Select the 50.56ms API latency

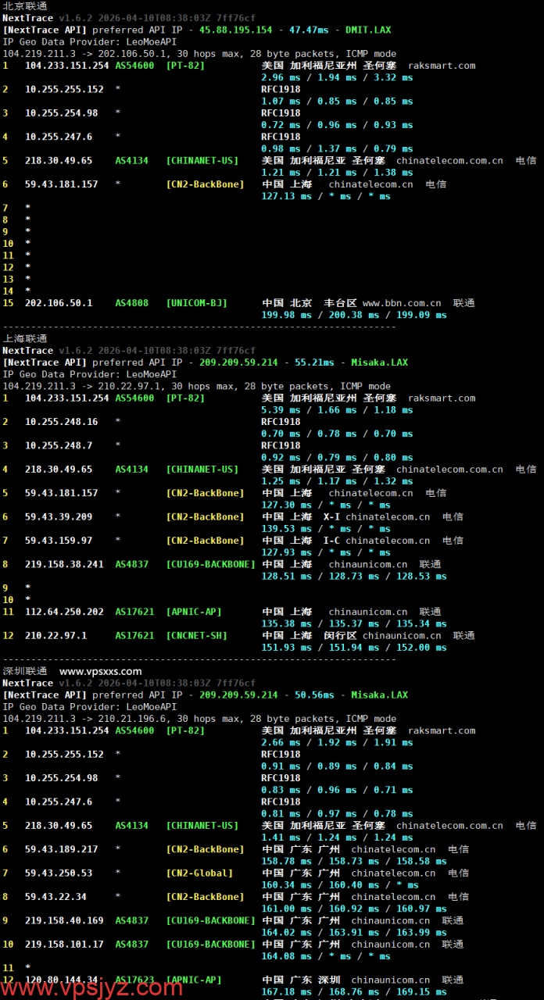(314, 695)
